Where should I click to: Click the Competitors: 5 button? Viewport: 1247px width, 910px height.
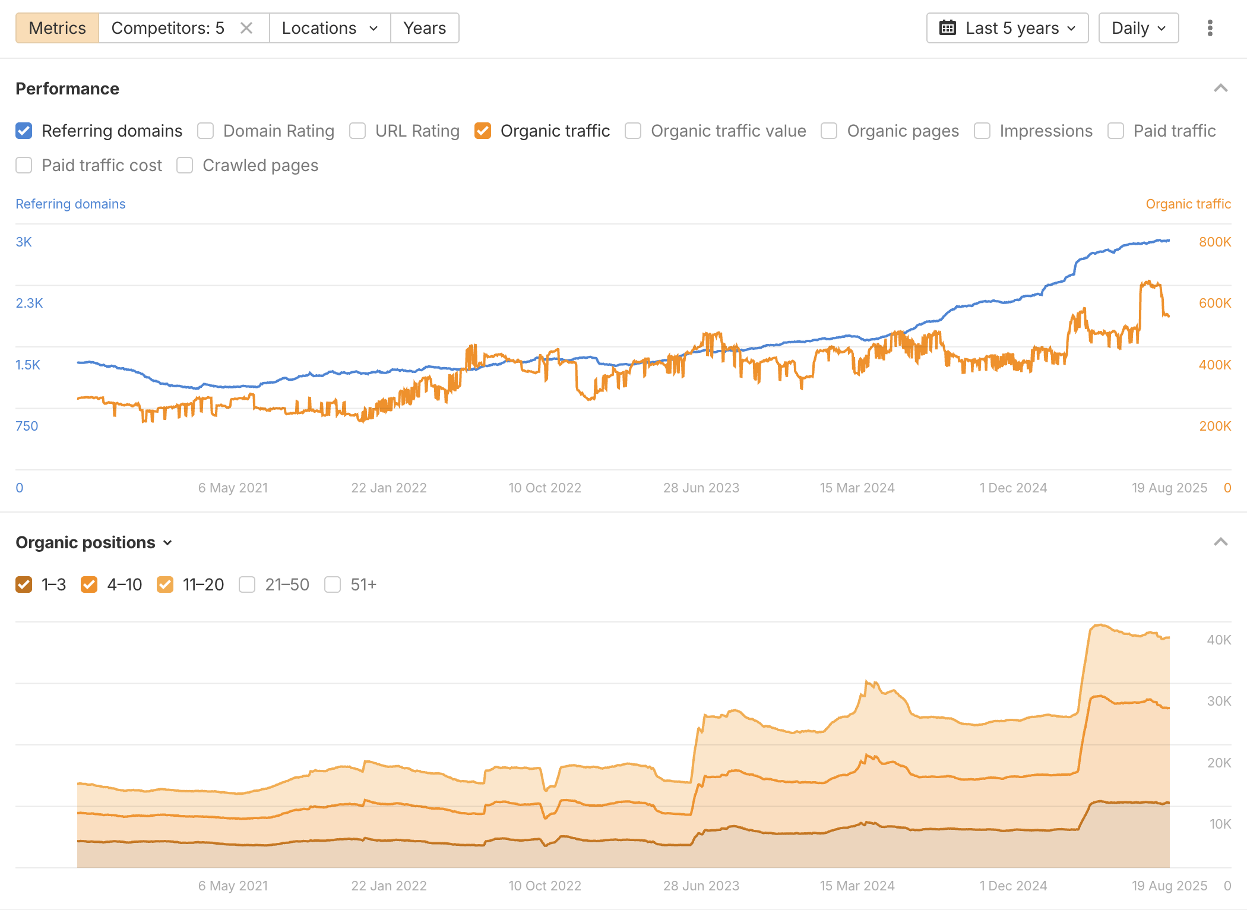pos(168,28)
